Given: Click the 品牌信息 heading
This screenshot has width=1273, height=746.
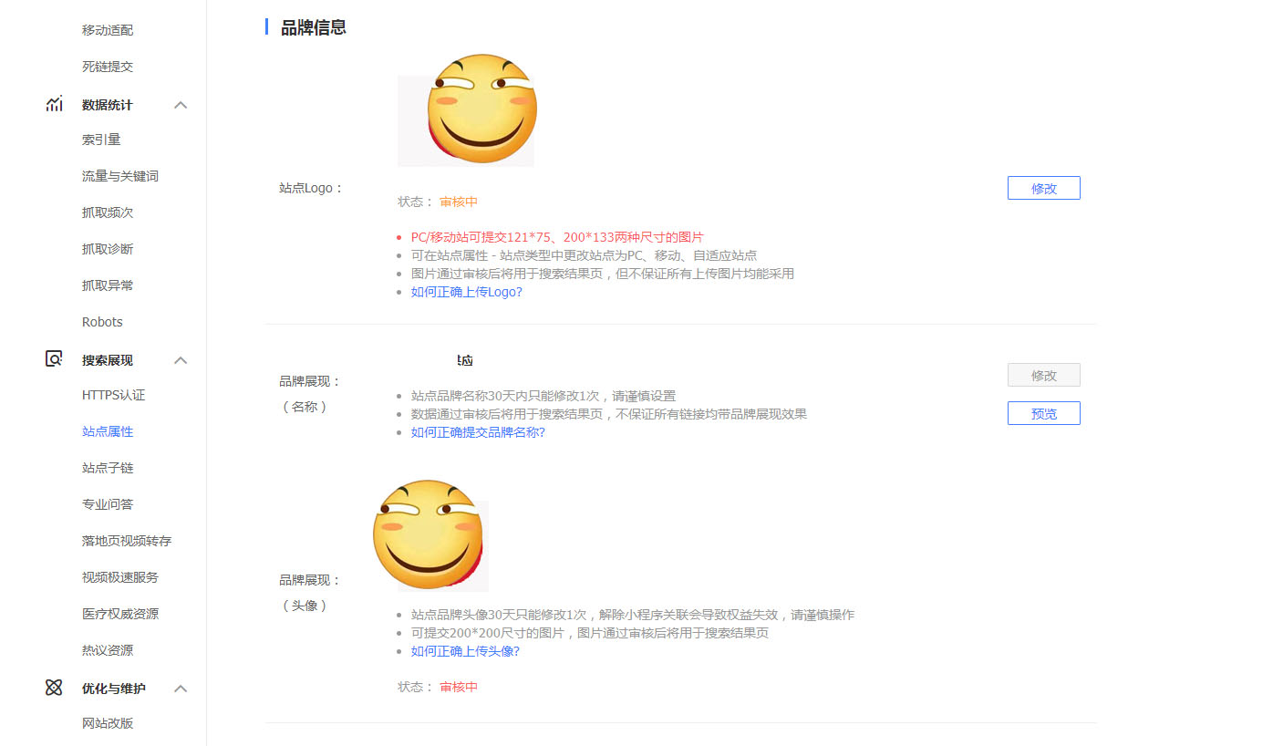Looking at the screenshot, I should tap(313, 27).
